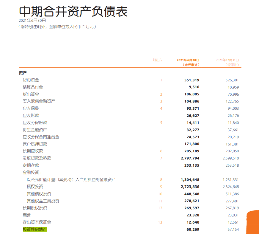Click the value 2,624,848
259x234 pixels.
pyautogui.click(x=231, y=187)
